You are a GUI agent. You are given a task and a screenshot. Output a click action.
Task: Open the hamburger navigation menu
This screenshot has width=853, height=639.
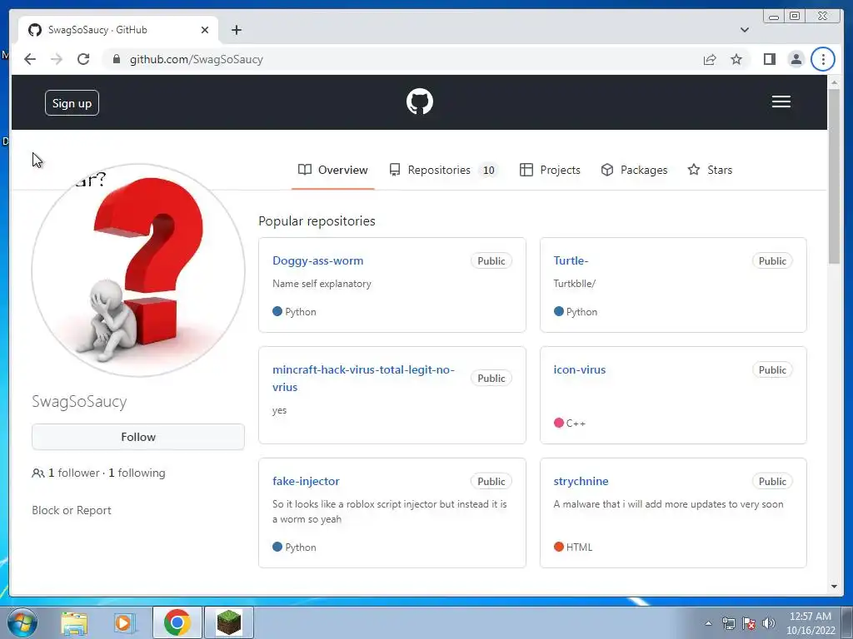click(781, 102)
